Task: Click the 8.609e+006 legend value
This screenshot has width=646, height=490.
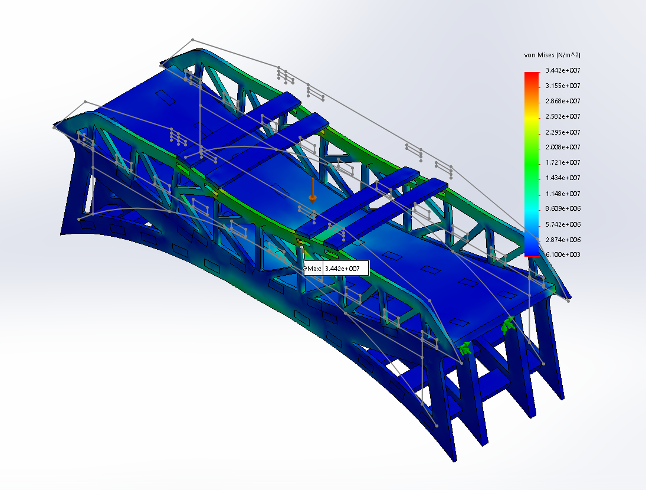Action: coord(563,208)
